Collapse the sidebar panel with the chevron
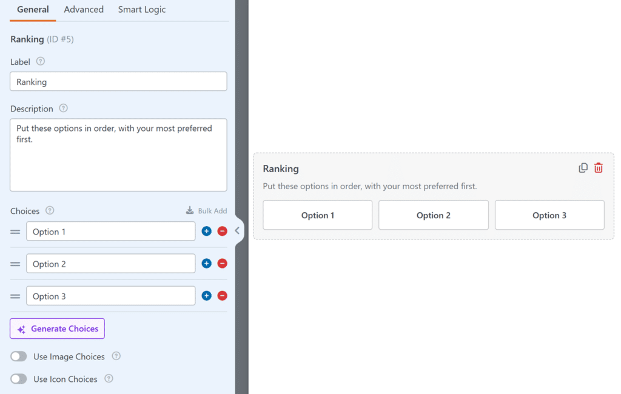Image resolution: width=621 pixels, height=394 pixels. click(237, 230)
